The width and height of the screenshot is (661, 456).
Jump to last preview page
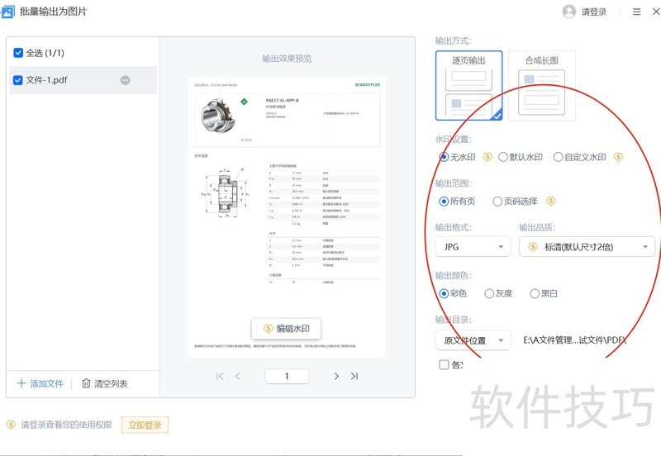354,376
